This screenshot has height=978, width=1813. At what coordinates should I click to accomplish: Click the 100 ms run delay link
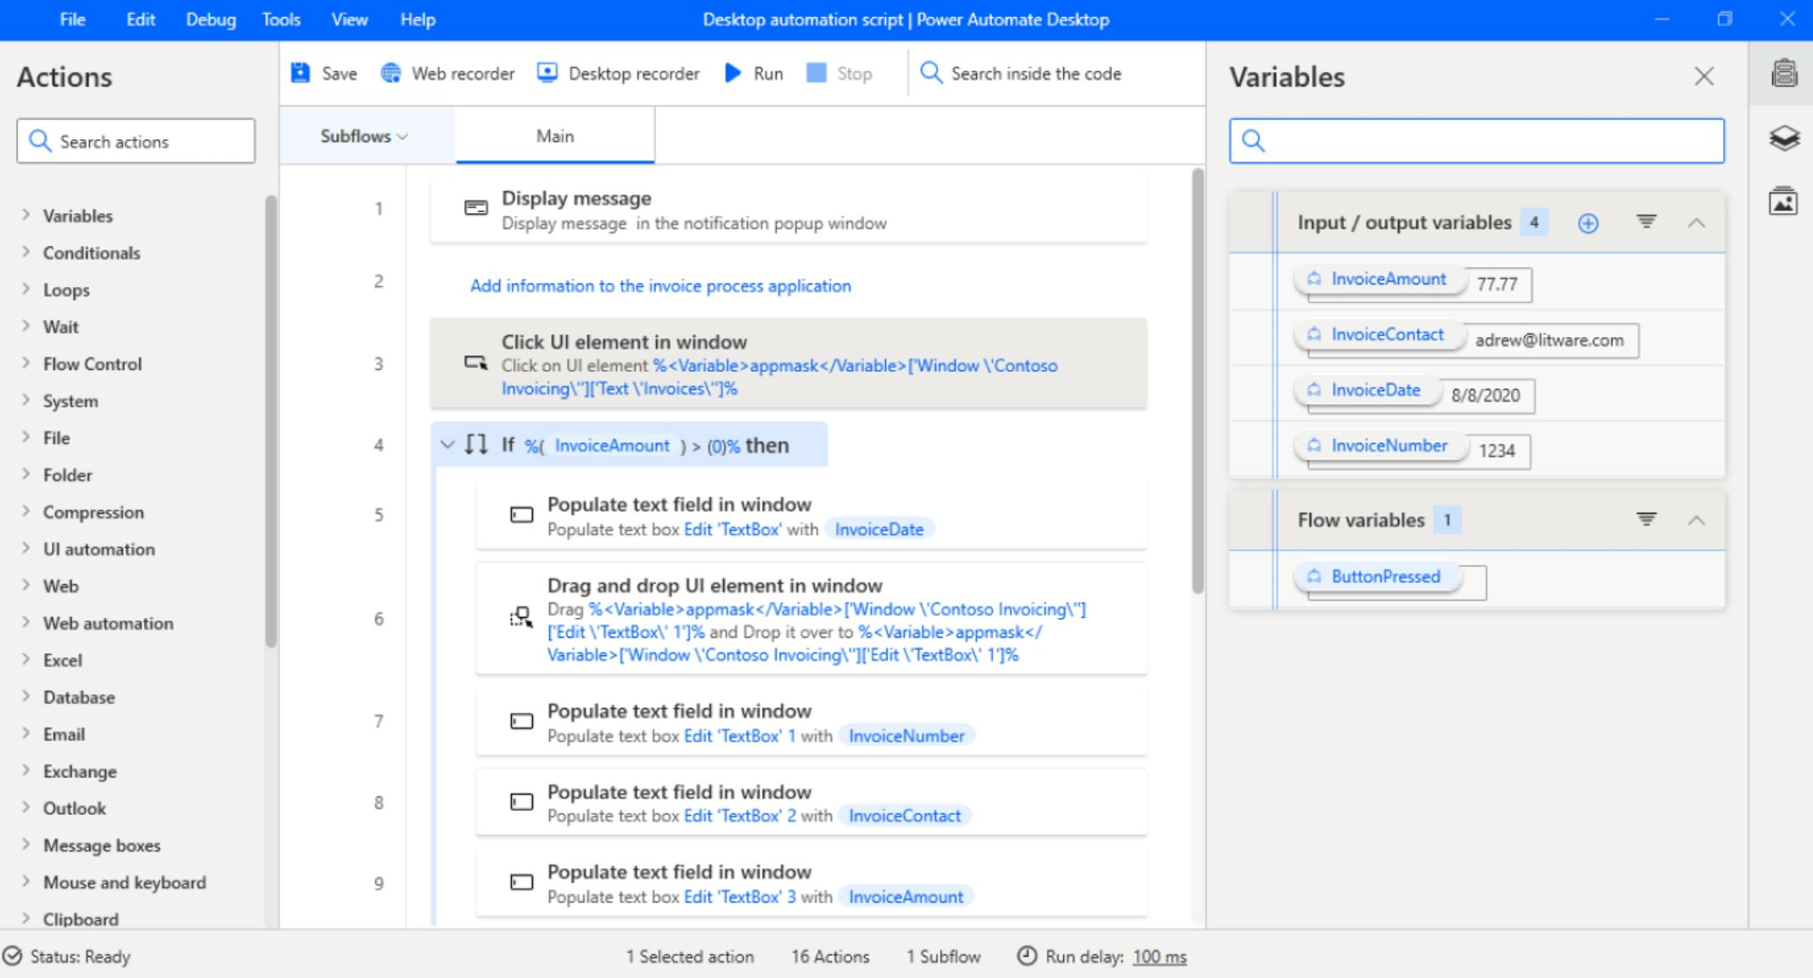(1159, 957)
